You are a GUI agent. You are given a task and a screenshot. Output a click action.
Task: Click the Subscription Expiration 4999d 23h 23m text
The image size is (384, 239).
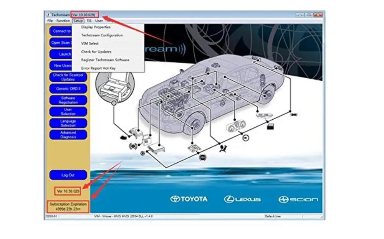pyautogui.click(x=68, y=206)
